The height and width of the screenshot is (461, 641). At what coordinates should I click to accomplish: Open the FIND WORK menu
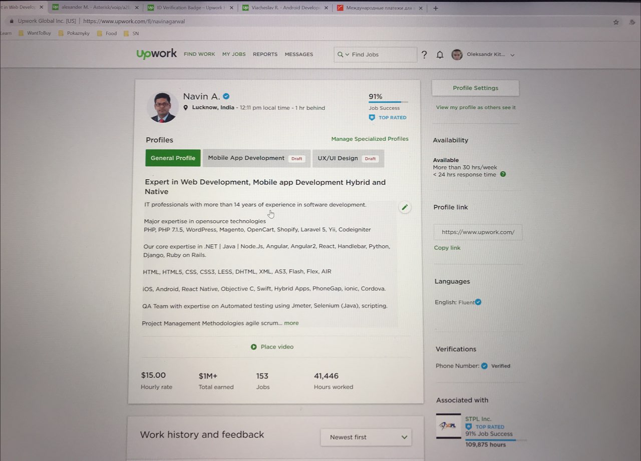199,54
